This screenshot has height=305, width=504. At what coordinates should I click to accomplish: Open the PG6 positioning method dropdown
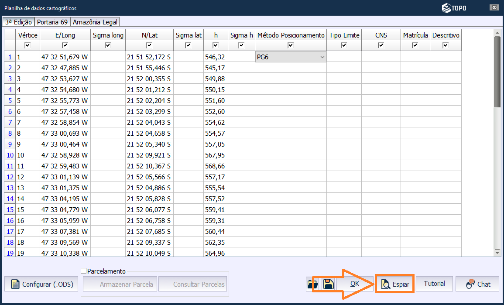(322, 57)
